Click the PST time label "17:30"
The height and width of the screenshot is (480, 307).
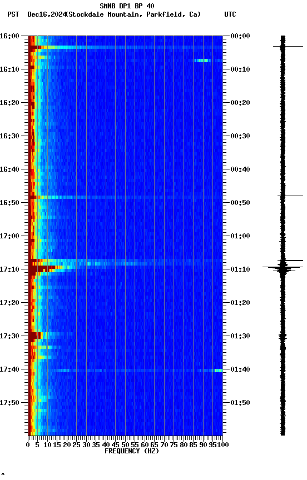click(9, 337)
